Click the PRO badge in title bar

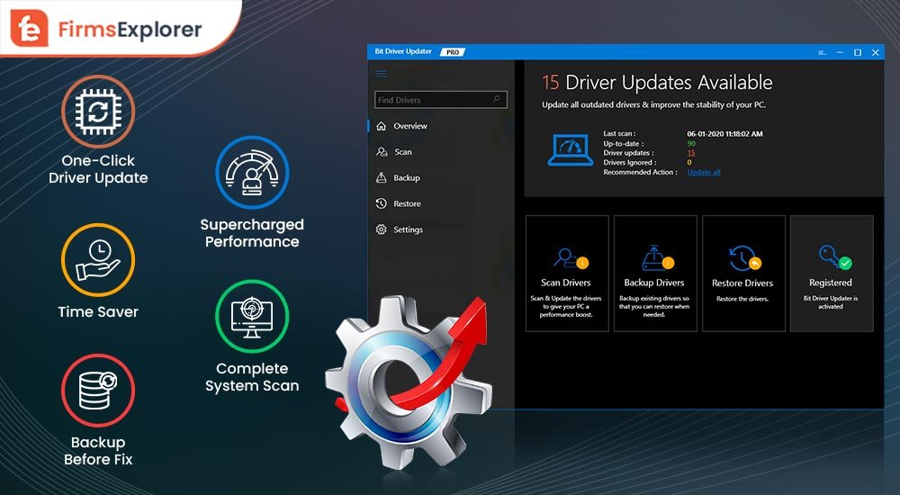point(453,51)
